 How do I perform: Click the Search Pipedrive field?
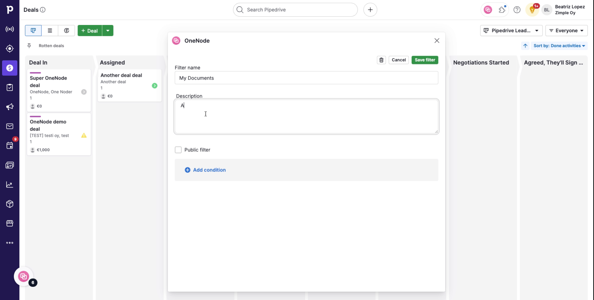click(295, 10)
